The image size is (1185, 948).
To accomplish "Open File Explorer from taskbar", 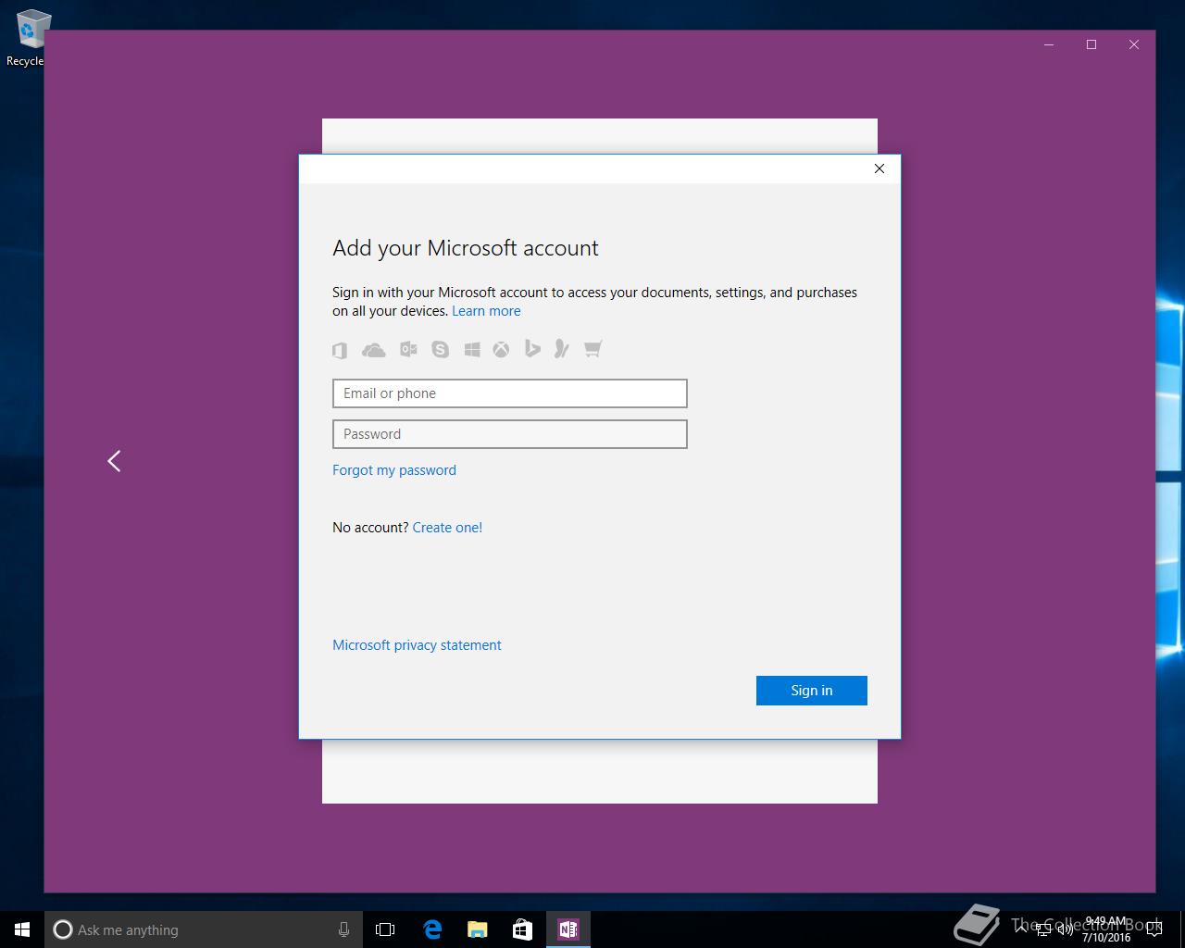I will 478,929.
